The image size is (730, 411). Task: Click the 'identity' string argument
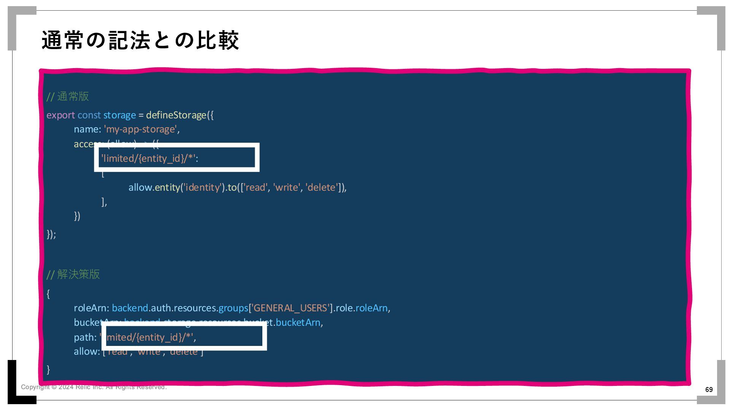click(x=202, y=187)
